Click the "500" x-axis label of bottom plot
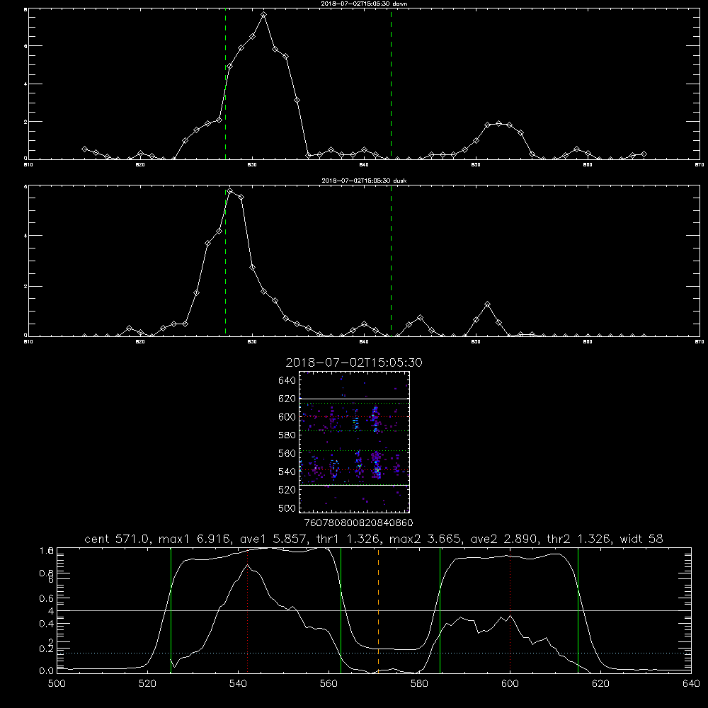 pos(57,684)
